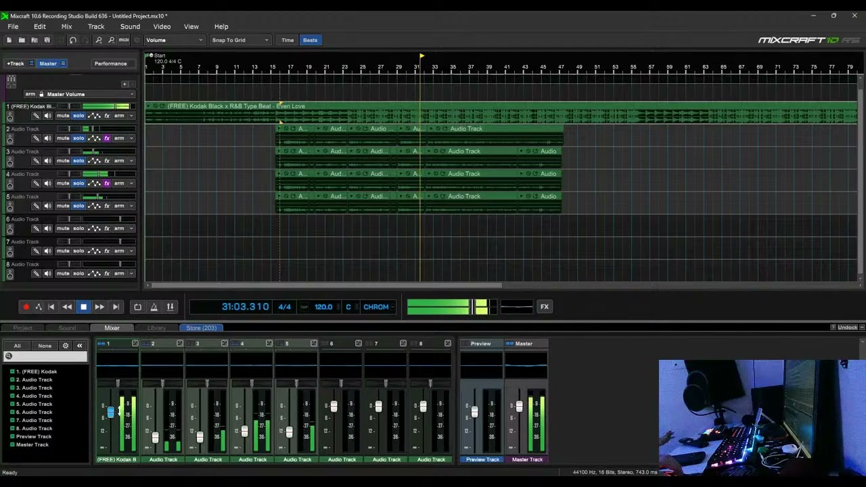Viewport: 866px width, 487px height.
Task: Open fx on track 1
Action: (x=107, y=116)
